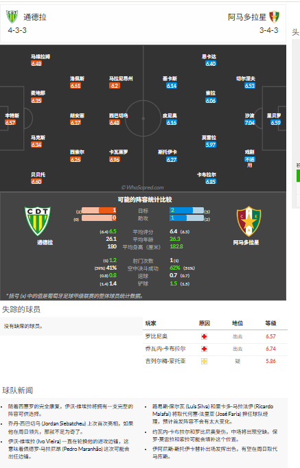The width and height of the screenshot is (300, 468).
Task: Click red cross injury icon for 罗比尼奥
Action: pyautogui.click(x=204, y=337)
